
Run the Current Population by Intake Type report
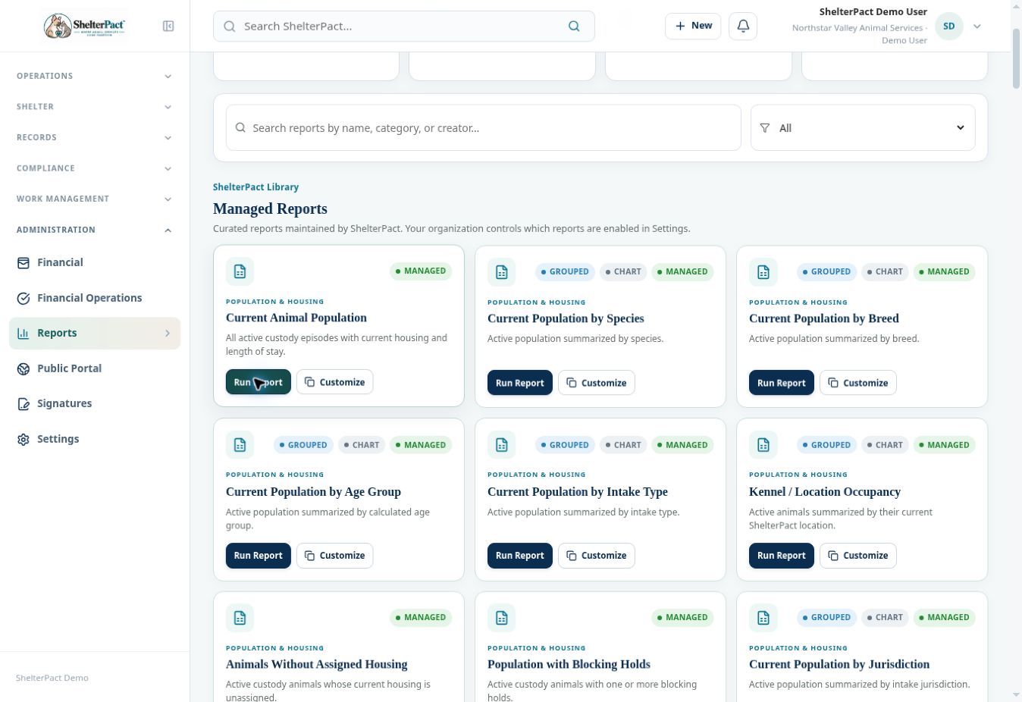click(520, 556)
